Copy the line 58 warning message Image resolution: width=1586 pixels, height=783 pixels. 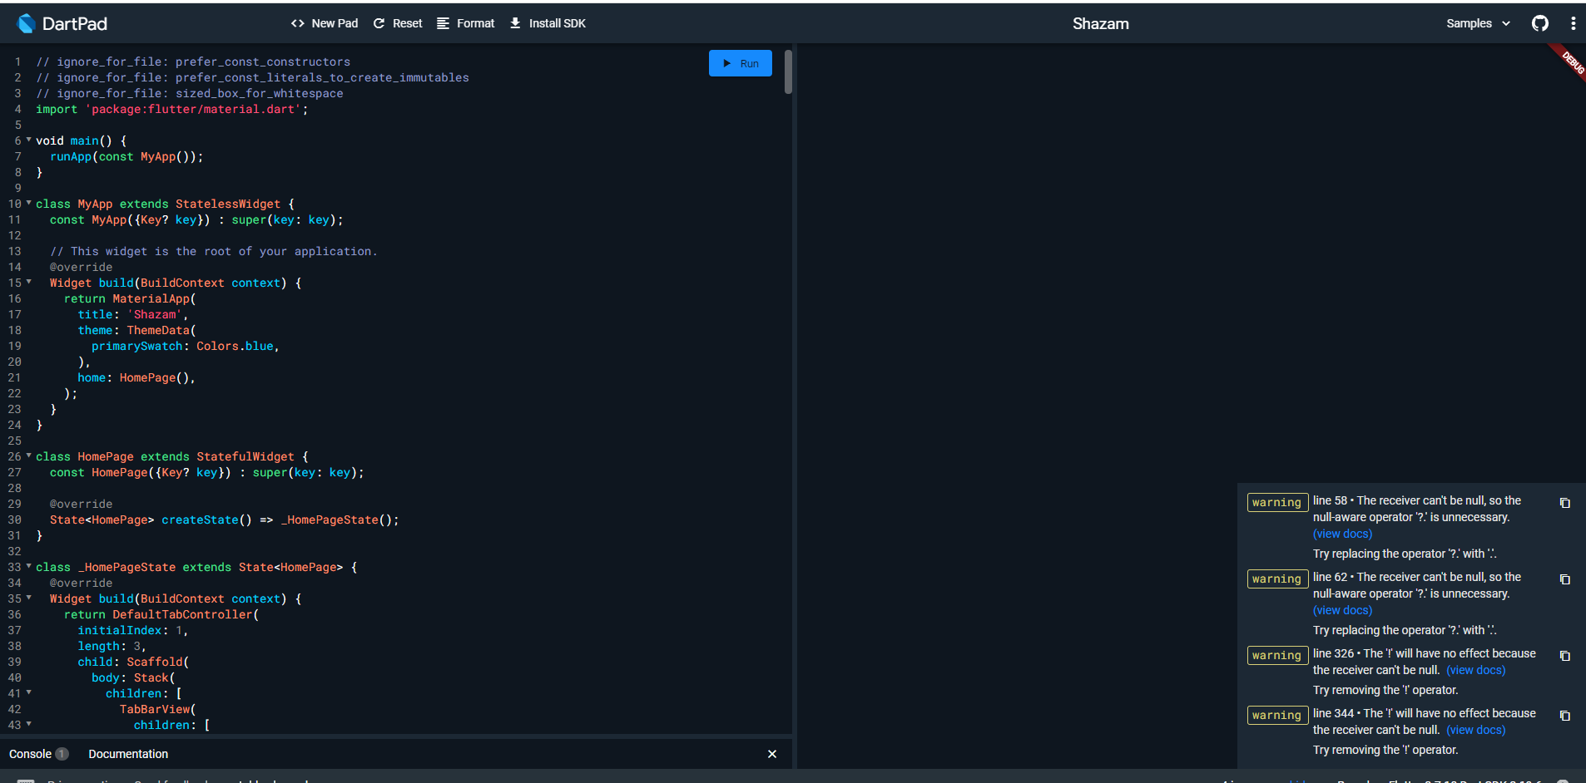(x=1564, y=503)
